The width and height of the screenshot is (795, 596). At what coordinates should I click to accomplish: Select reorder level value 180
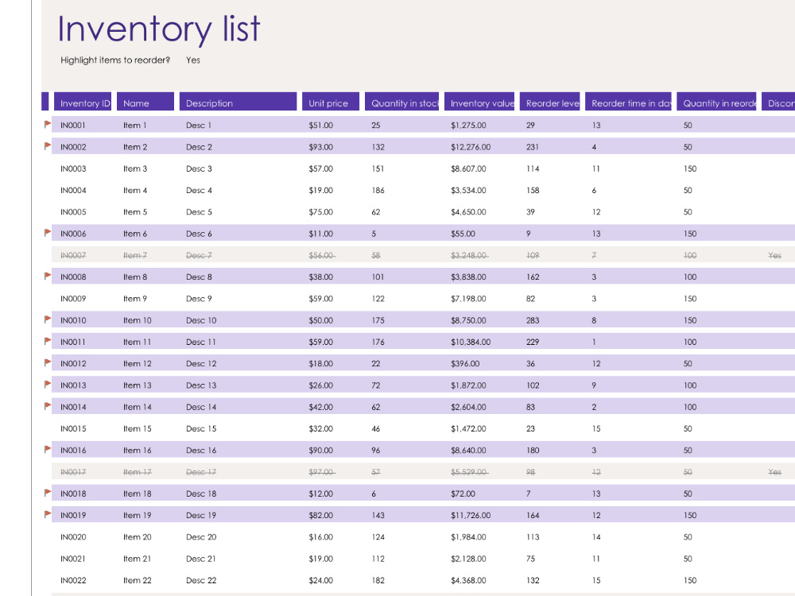coord(533,450)
